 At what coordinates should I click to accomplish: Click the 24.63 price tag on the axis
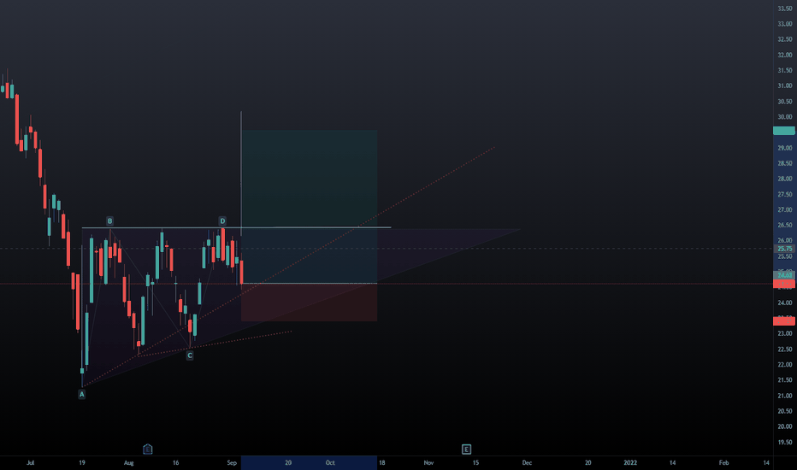click(x=784, y=275)
